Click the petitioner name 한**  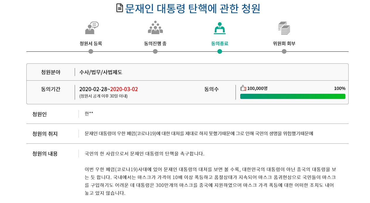coord(89,114)
